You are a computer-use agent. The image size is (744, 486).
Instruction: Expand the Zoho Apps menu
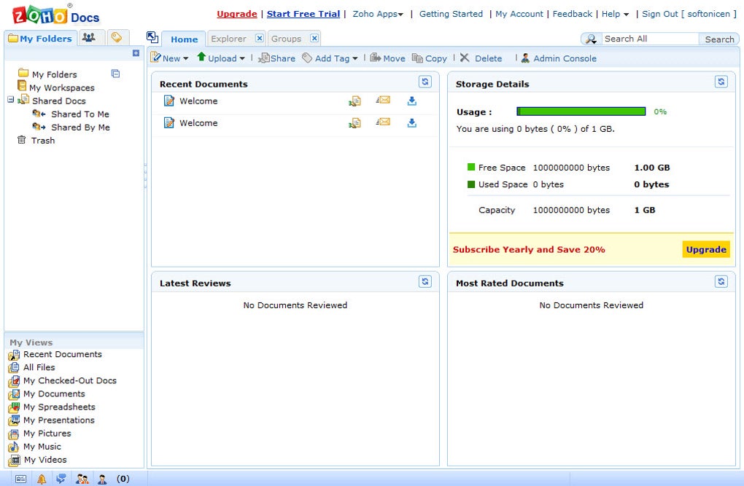coord(378,15)
